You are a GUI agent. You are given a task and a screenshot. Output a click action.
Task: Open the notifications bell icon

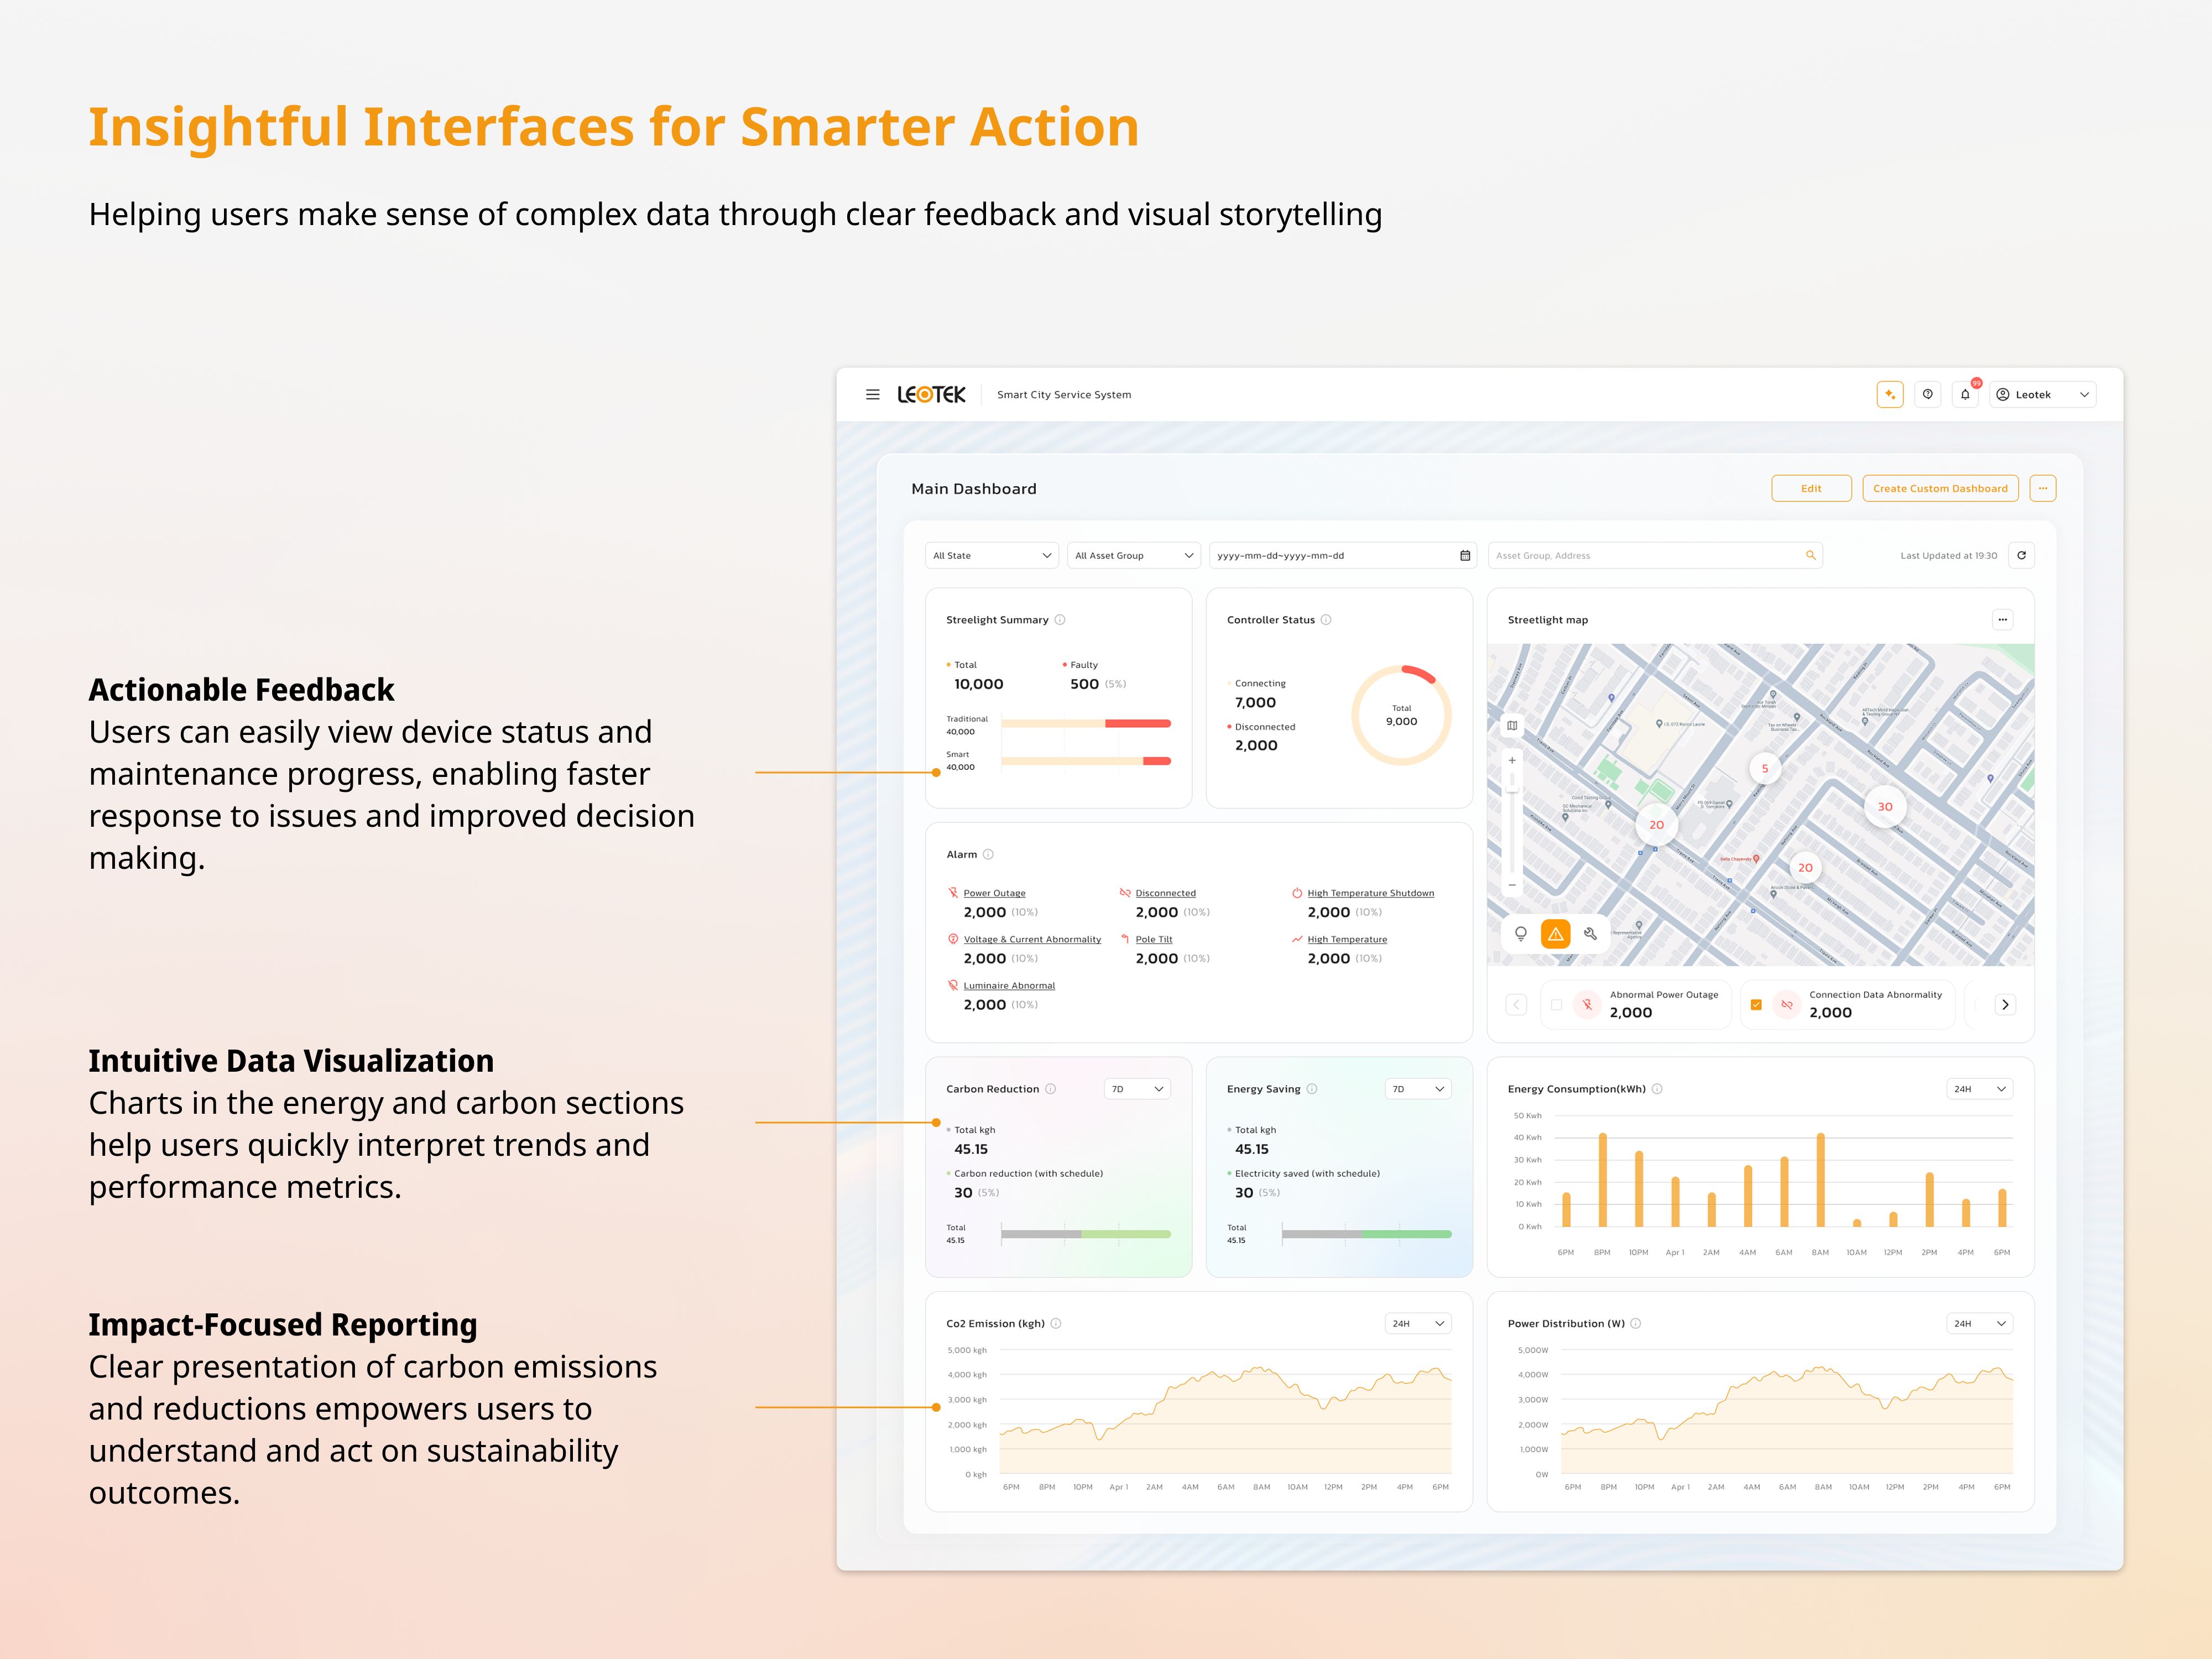[x=1965, y=395]
